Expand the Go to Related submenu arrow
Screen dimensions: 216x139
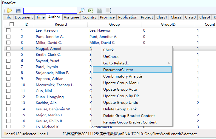[169, 63]
